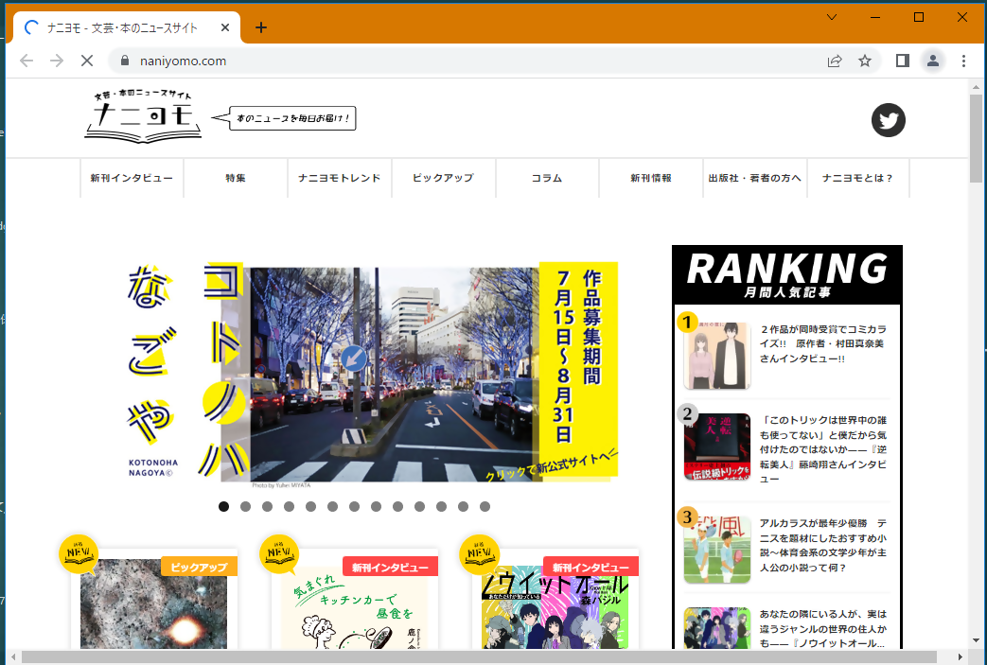Select the third slideshow dot
The width and height of the screenshot is (987, 665).
click(x=268, y=506)
